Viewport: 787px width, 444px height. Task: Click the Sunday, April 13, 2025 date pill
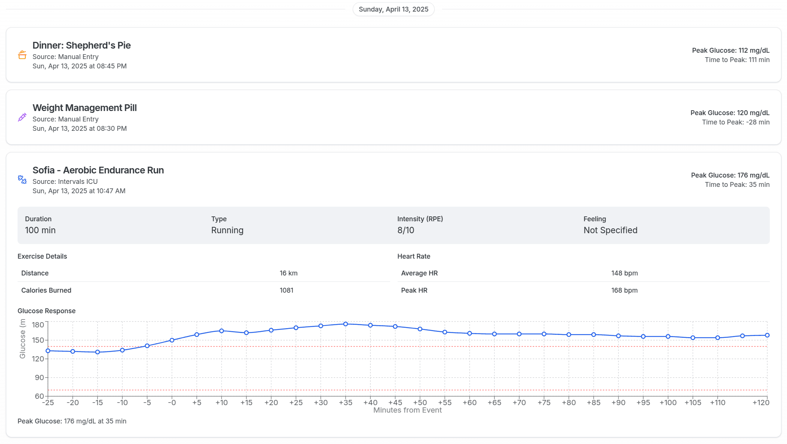pos(393,9)
